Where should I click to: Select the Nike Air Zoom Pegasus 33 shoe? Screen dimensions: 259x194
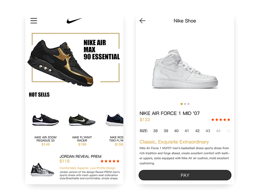pyautogui.click(x=45, y=120)
